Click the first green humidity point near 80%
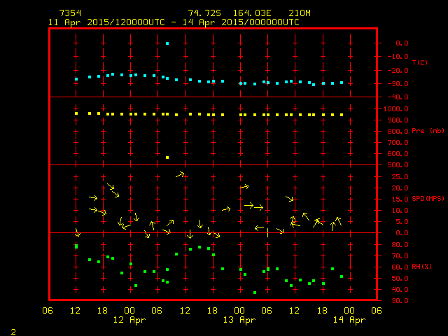Image resolution: width=448 pixels, height=336 pixels. click(x=76, y=246)
